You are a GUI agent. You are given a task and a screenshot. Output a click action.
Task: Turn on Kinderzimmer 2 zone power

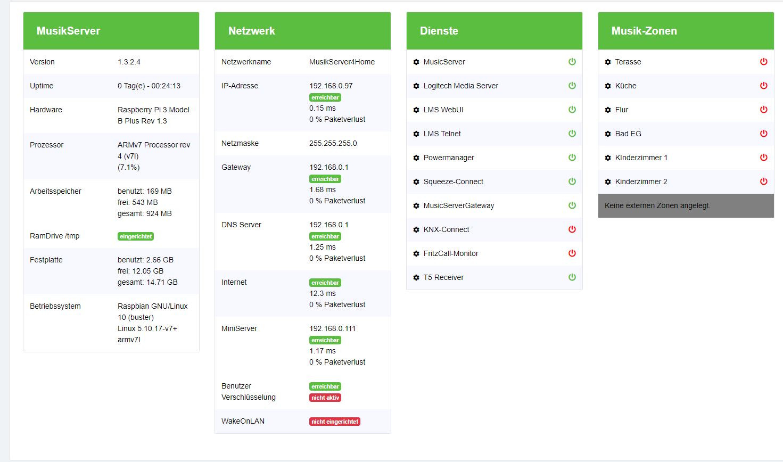(764, 181)
